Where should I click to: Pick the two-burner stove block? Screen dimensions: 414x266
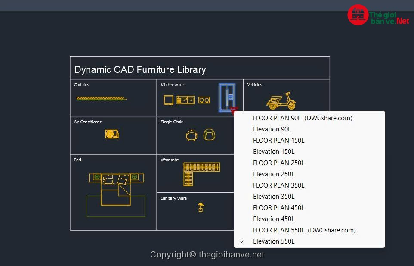pos(204,100)
